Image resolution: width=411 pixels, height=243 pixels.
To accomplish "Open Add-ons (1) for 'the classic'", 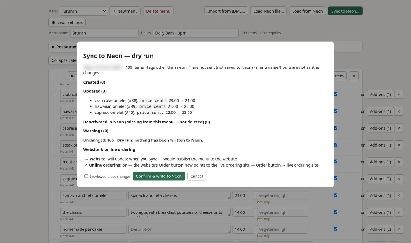I will coord(380,212).
